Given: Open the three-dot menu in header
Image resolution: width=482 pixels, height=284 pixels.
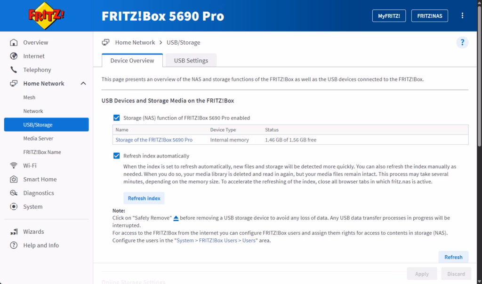Looking at the screenshot, I should [x=462, y=16].
